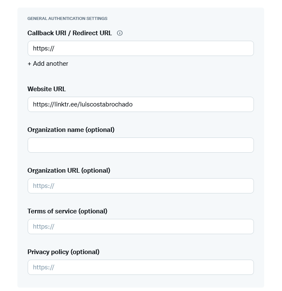The image size is (282, 291).
Task: Click the https:// placeholder in Organization URL
Action: point(43,186)
